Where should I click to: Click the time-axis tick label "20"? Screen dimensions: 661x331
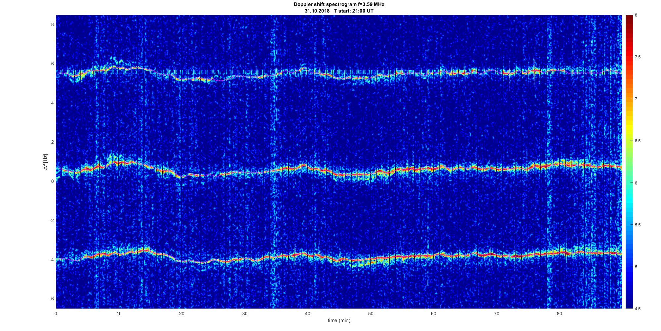(182, 314)
